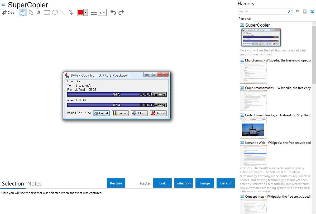Click the Unfold button in SuperCopier

point(101,113)
